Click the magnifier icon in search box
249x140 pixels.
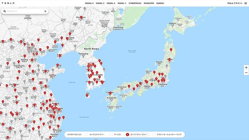[x=5, y=11]
